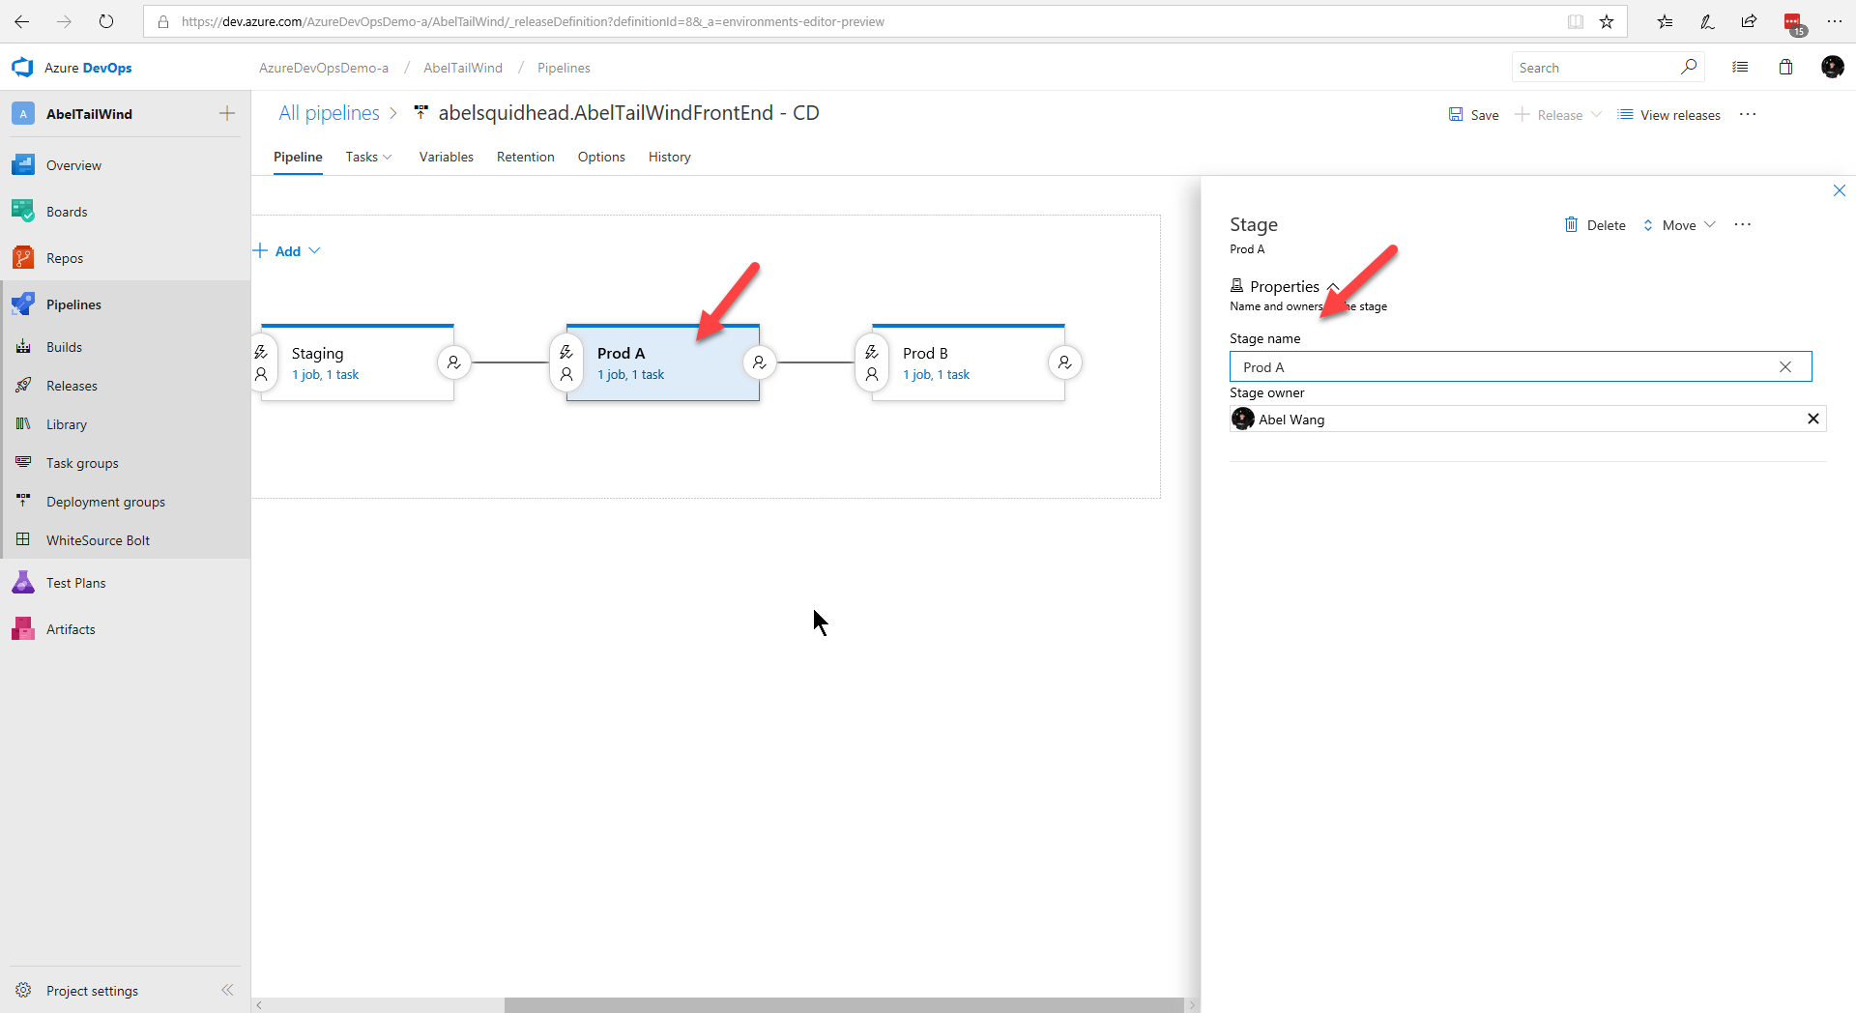1856x1013 pixels.
Task: Open the Pipelines hub icon
Action: (x=23, y=304)
